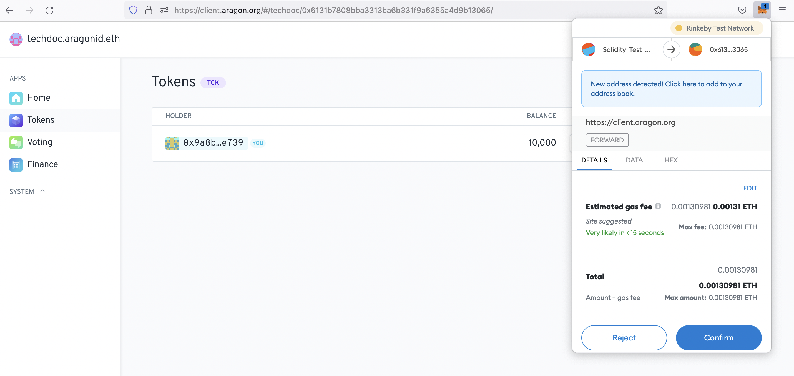Click the Very likely in < 15 seconds text
Image resolution: width=794 pixels, height=376 pixels.
[x=624, y=232]
